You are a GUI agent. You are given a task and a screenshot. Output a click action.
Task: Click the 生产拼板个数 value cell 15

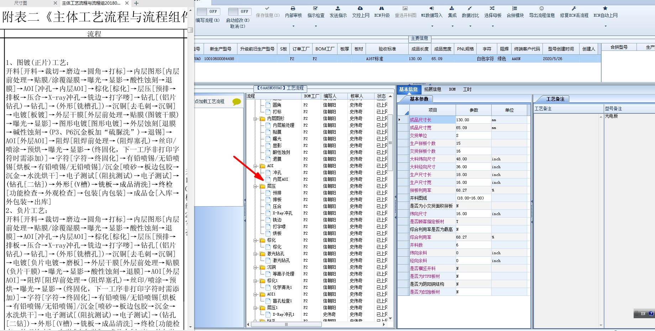pos(473,144)
